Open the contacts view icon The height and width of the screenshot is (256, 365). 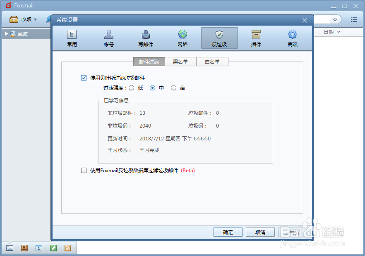pyautogui.click(x=24, y=248)
